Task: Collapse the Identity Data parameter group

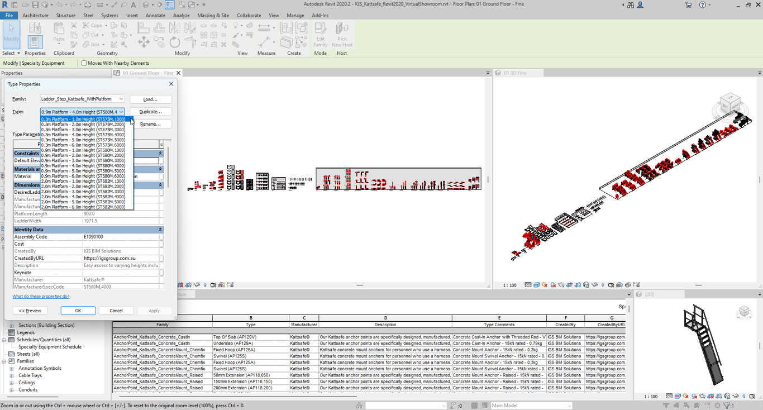Action: click(x=160, y=230)
